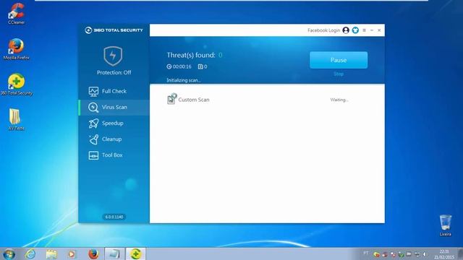Minimize the 360 Total Security window
463x260 pixels.
(372, 30)
